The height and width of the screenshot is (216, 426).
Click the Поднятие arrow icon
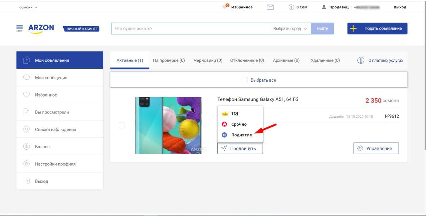224,135
